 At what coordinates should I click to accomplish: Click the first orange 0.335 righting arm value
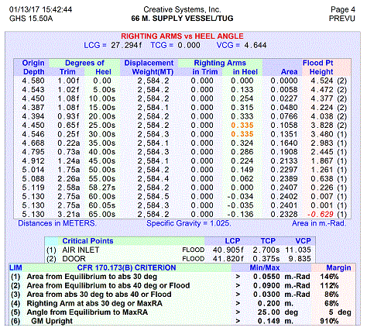[x=242, y=126]
